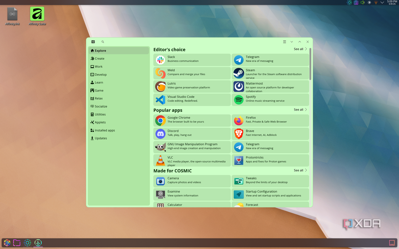
Task: Open the files folder in dock
Action: click(x=17, y=243)
